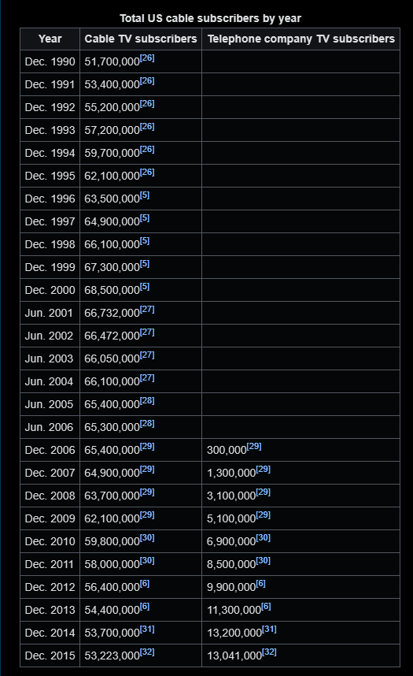Viewport: 413px width, 676px height.
Task: Follow citation 32 next to 13,041,000
Action: point(269,652)
